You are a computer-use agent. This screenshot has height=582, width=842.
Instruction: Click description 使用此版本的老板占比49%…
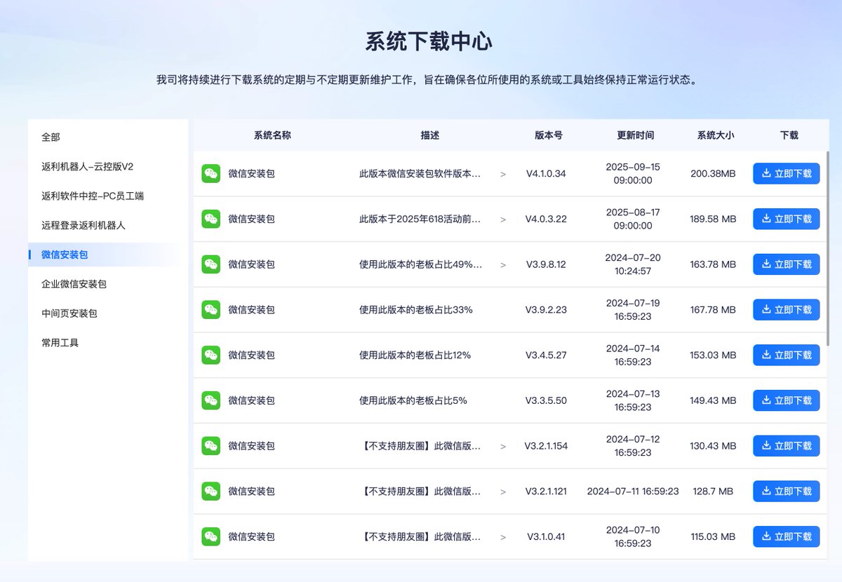coord(421,264)
